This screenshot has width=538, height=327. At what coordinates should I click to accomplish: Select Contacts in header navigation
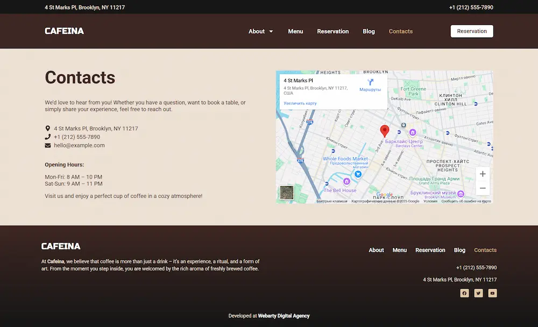[400, 31]
